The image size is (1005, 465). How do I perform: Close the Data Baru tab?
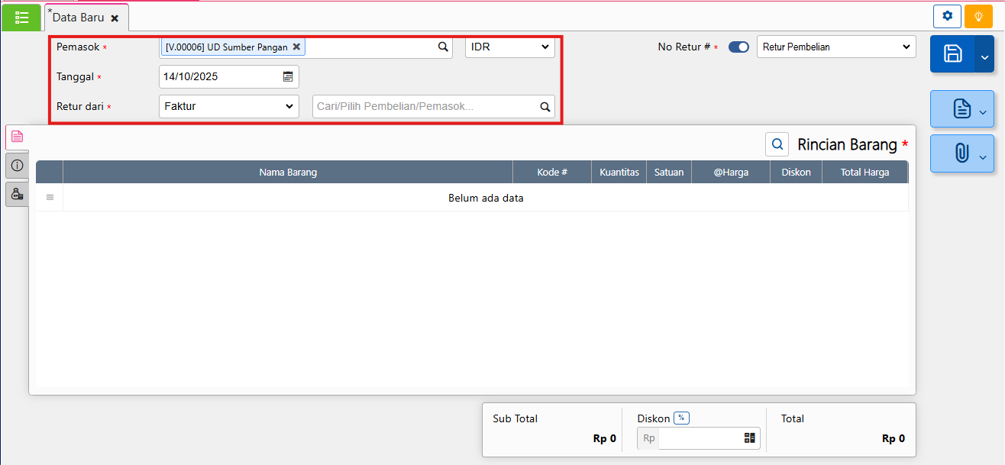[x=115, y=18]
